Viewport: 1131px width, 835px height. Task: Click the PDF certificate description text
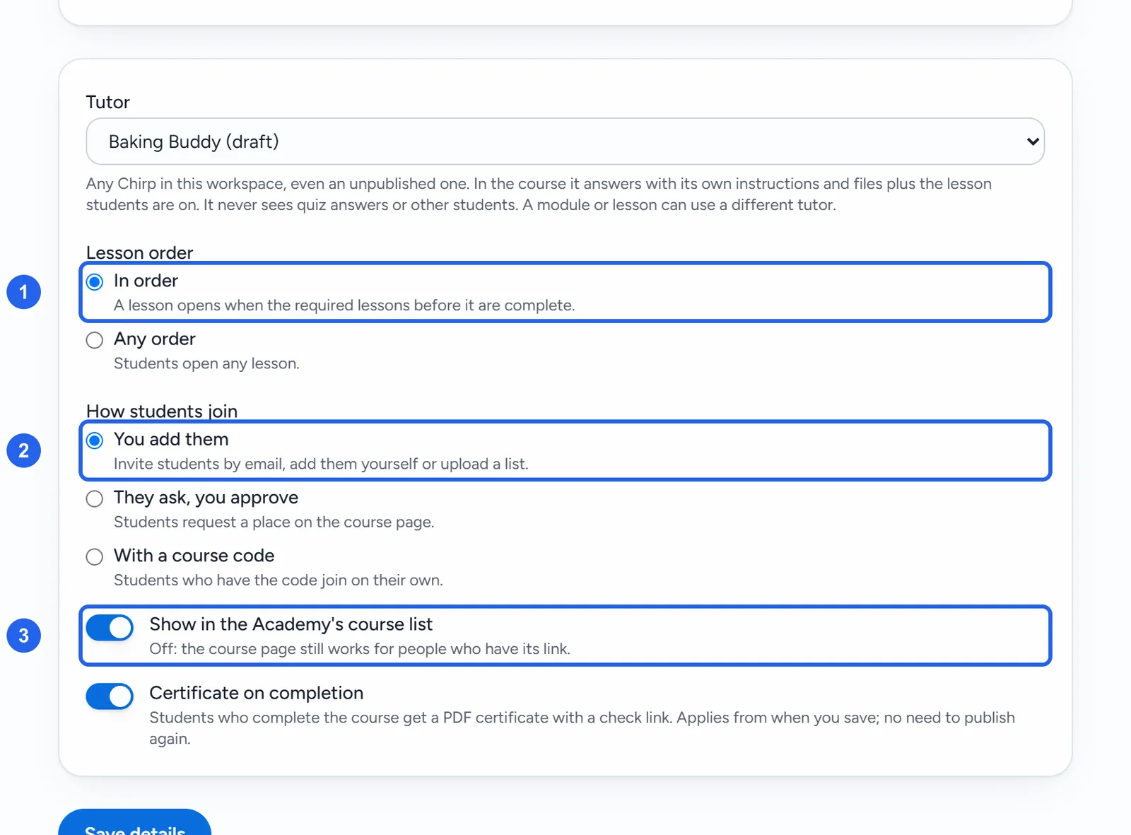[582, 728]
